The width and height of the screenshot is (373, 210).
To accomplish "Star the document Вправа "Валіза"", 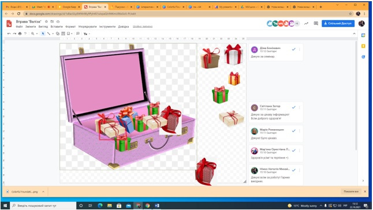I will click(x=46, y=21).
